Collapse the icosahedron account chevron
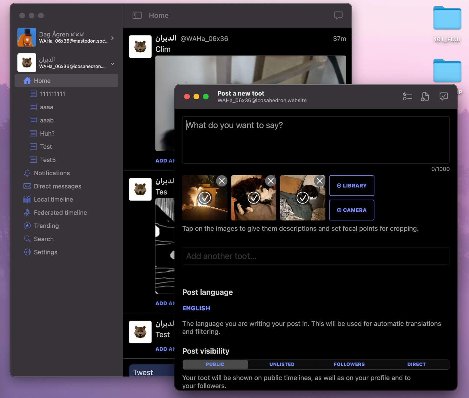The width and height of the screenshot is (469, 398). [x=113, y=64]
